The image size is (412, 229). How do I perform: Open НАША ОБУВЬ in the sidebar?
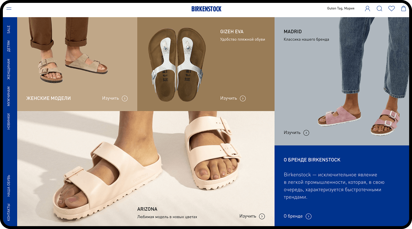pos(9,185)
